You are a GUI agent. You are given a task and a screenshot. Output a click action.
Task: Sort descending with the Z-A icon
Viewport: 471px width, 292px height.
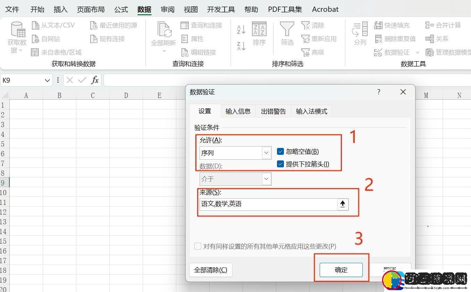point(241,46)
